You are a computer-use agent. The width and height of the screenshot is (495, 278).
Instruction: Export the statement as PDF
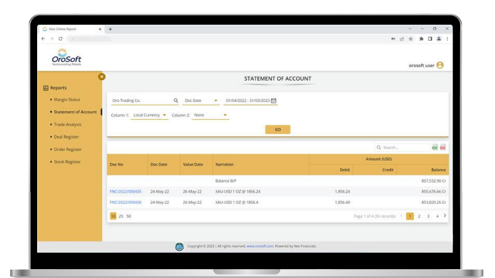(443, 147)
